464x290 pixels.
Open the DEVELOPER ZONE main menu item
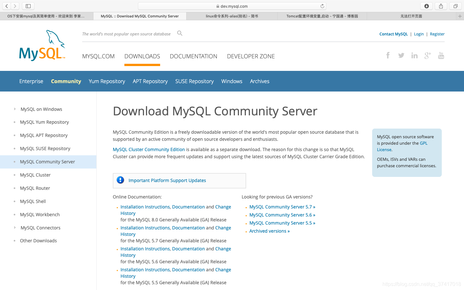[x=251, y=56]
